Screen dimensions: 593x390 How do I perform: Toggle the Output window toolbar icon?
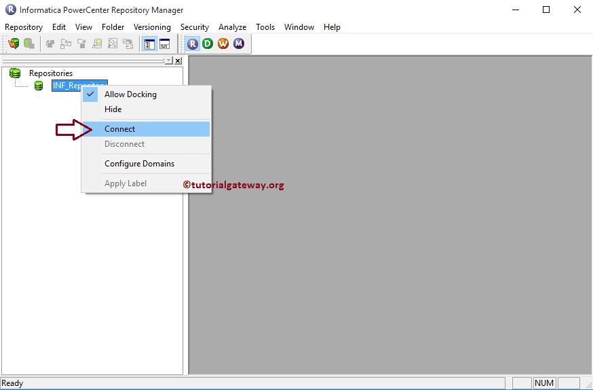(164, 44)
